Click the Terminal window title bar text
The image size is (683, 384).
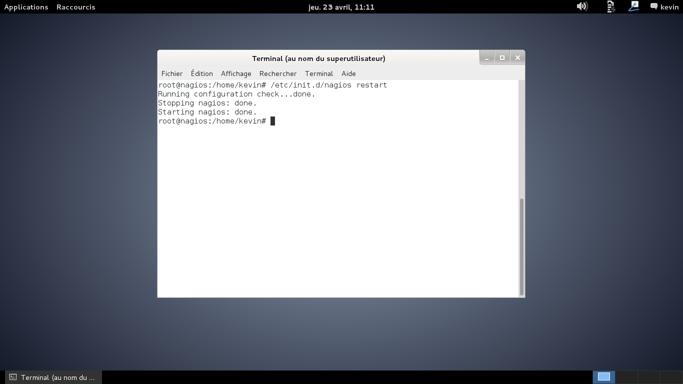click(318, 58)
